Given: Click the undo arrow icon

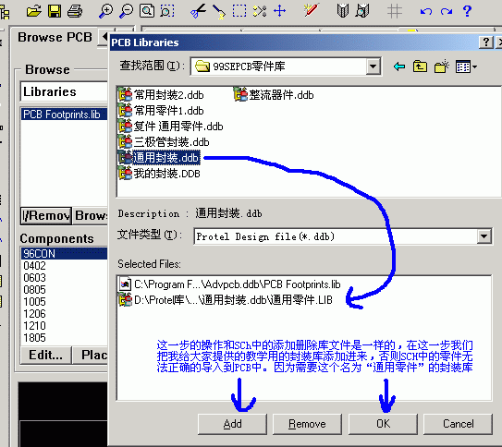Looking at the screenshot, I should pyautogui.click(x=426, y=12).
